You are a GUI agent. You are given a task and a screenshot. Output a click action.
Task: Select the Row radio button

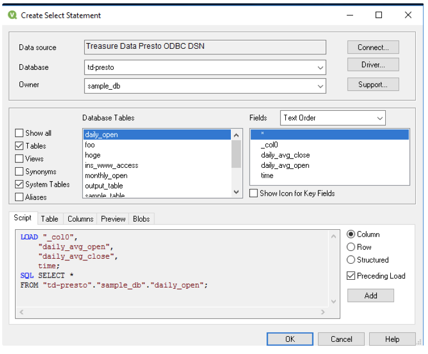(351, 247)
